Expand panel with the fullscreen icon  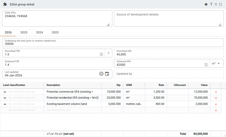coord(221,4)
